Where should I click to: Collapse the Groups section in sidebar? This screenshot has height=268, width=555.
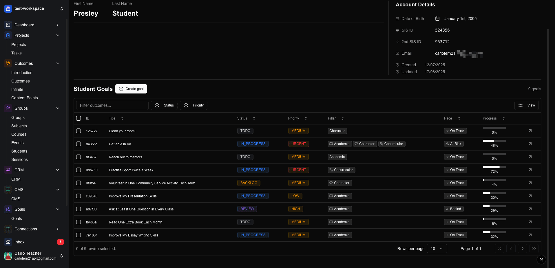tap(58, 108)
